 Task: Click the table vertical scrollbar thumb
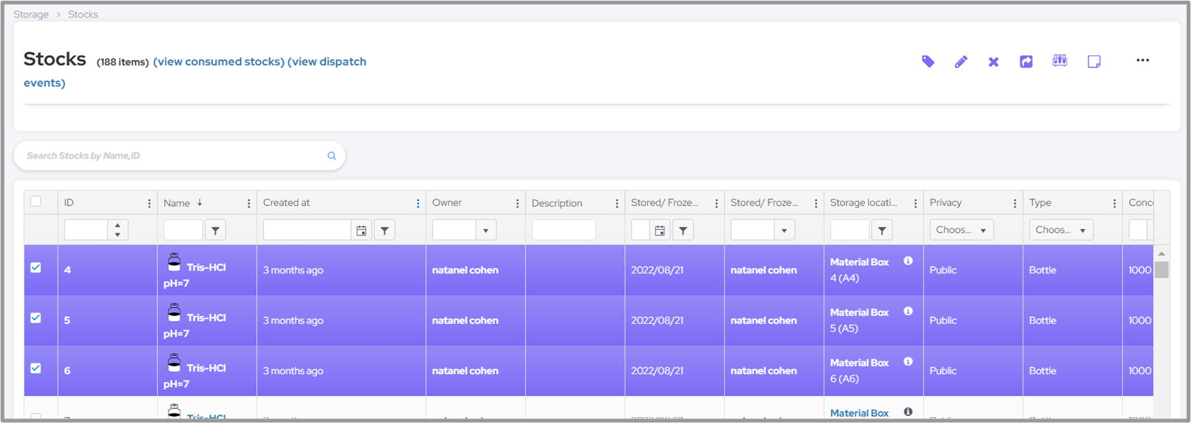pyautogui.click(x=1162, y=270)
